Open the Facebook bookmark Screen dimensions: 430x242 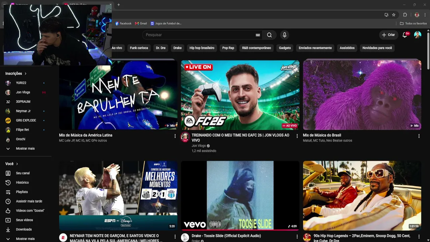tap(123, 24)
